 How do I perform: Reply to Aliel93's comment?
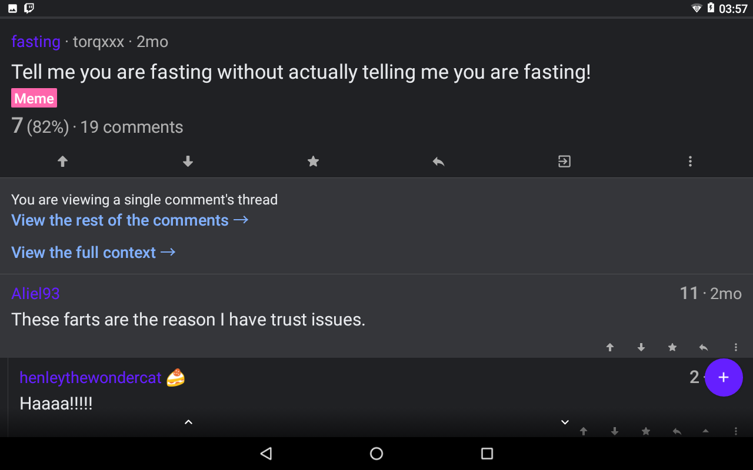704,347
